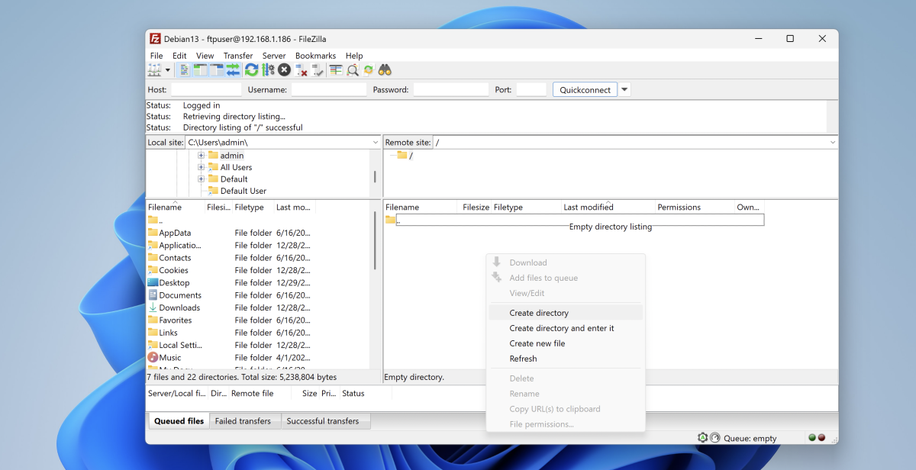Open the Bookmarks menu
Screen dimensions: 916x470
315,56
